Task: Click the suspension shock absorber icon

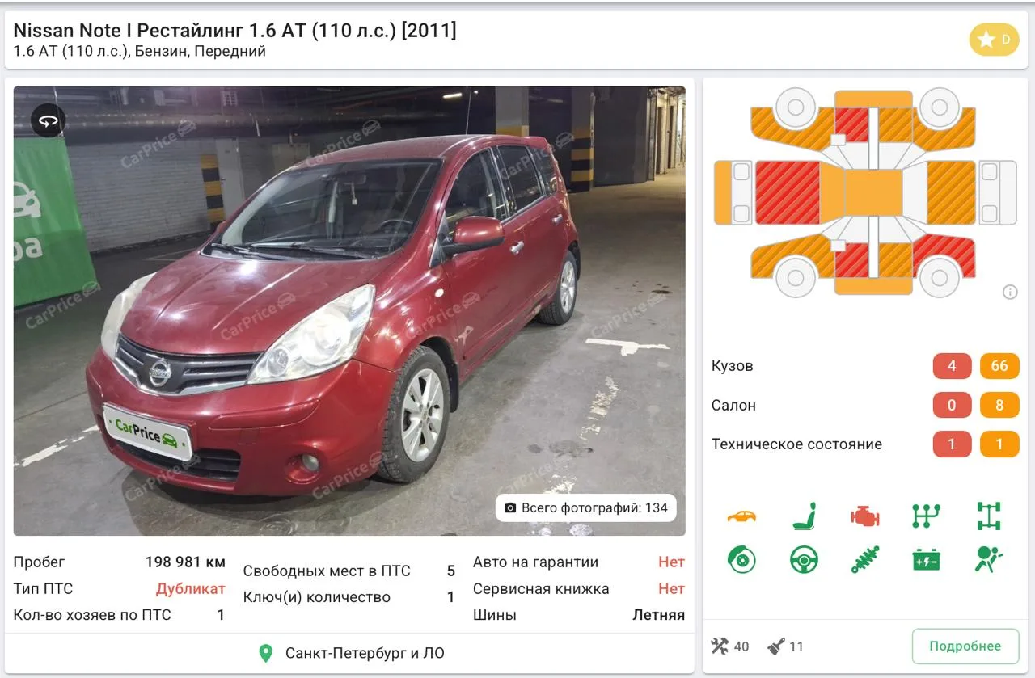Action: click(x=864, y=559)
